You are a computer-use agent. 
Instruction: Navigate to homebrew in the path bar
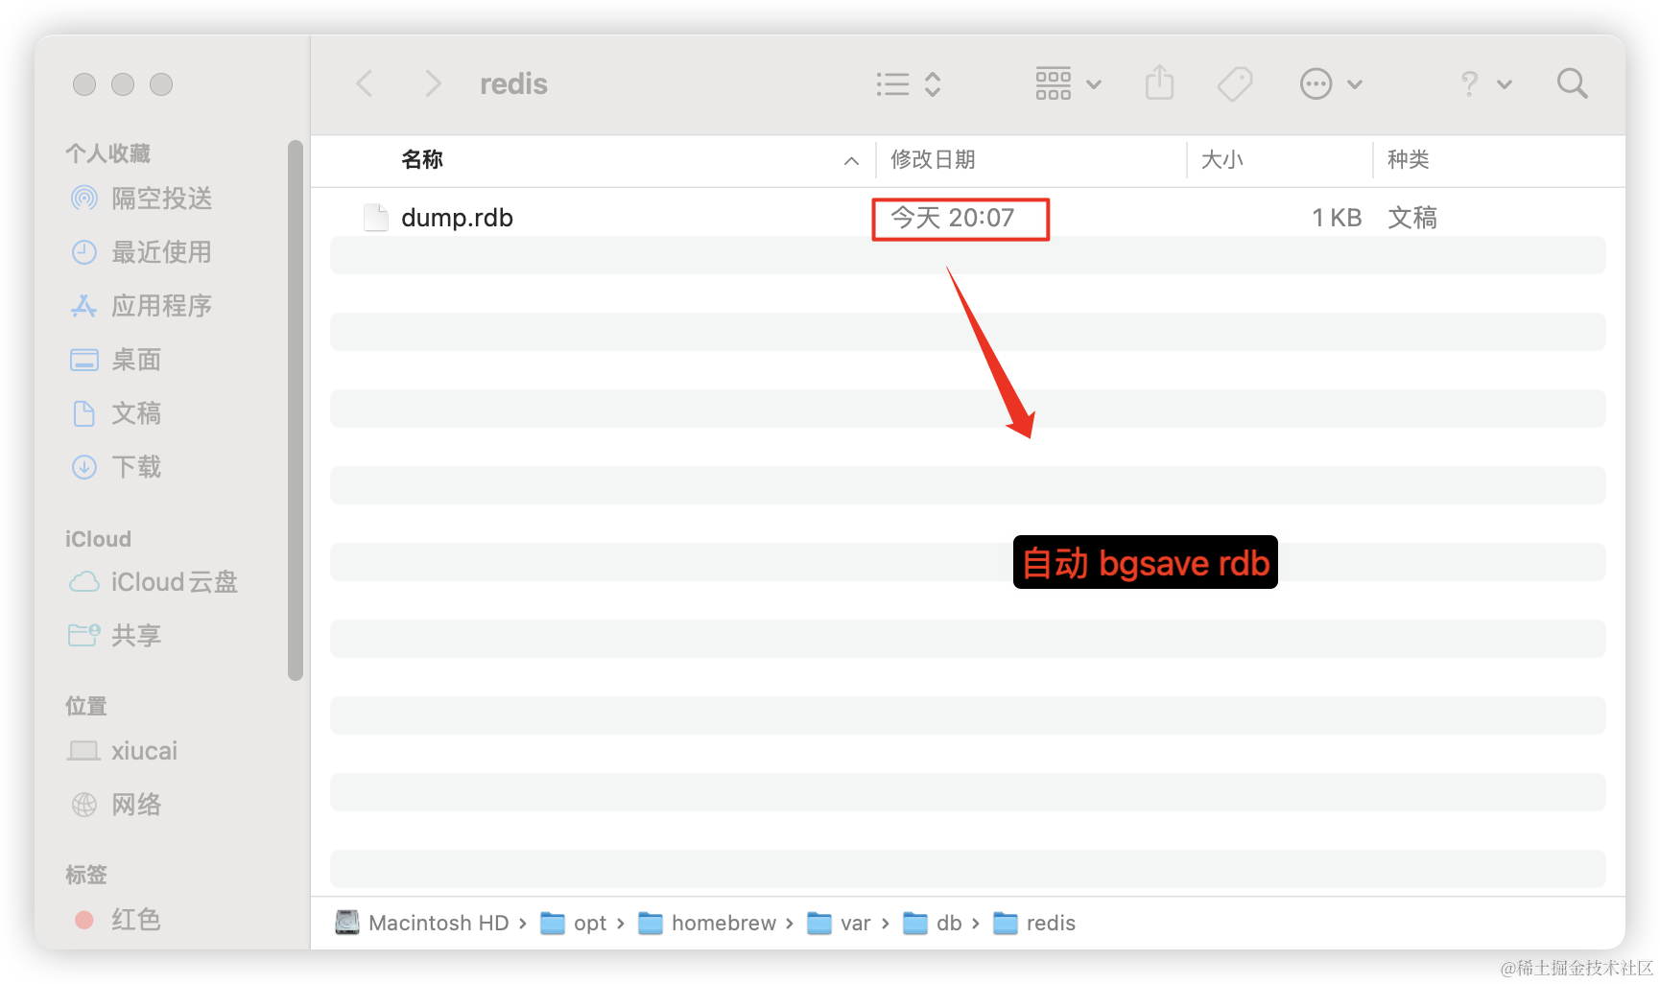(x=726, y=923)
